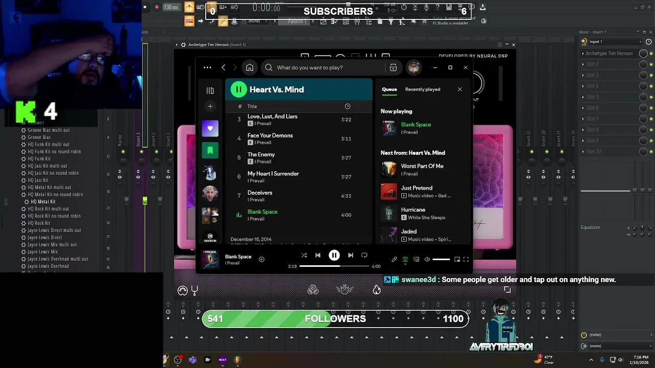The width and height of the screenshot is (655, 368).
Task: Go back in Spotify navigation
Action: (223, 67)
